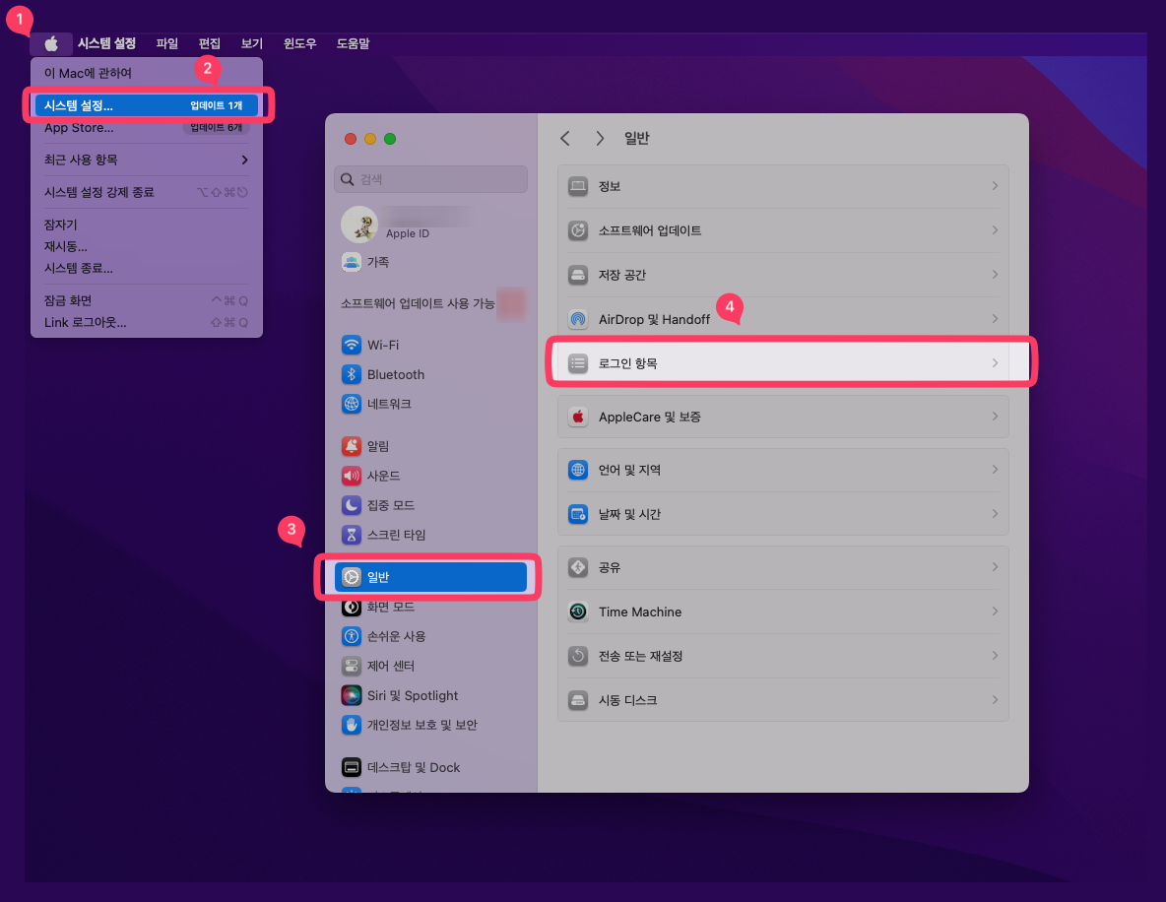Click the 개인정보 보호 및 보안 hand icon
This screenshot has height=902, width=1166.
click(x=351, y=725)
